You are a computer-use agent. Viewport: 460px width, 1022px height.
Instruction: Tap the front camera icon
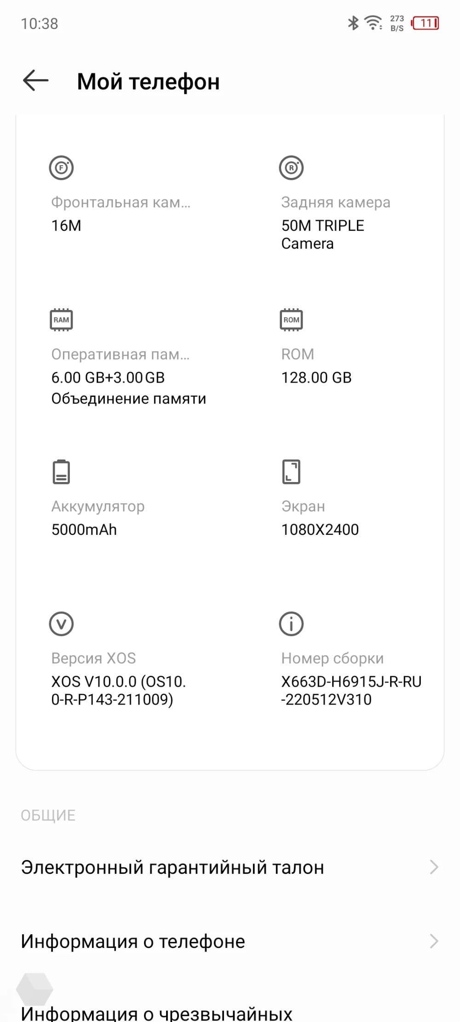point(61,168)
